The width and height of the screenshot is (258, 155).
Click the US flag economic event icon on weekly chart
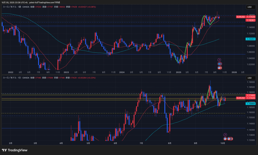[x=219, y=68]
